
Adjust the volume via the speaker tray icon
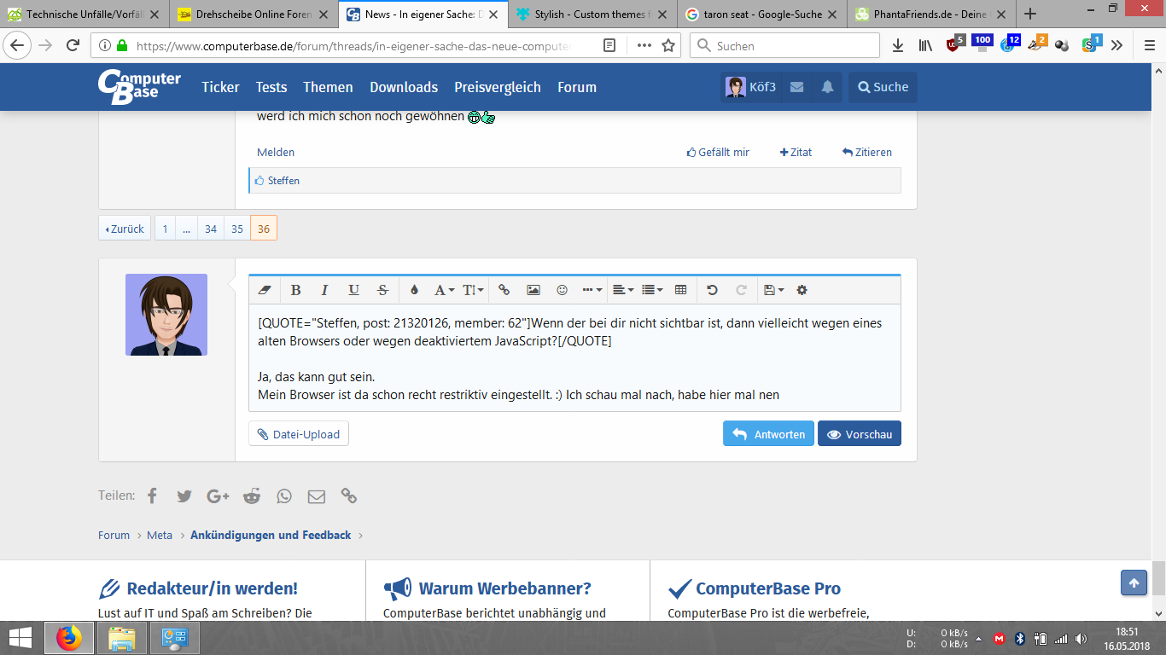tap(1081, 638)
